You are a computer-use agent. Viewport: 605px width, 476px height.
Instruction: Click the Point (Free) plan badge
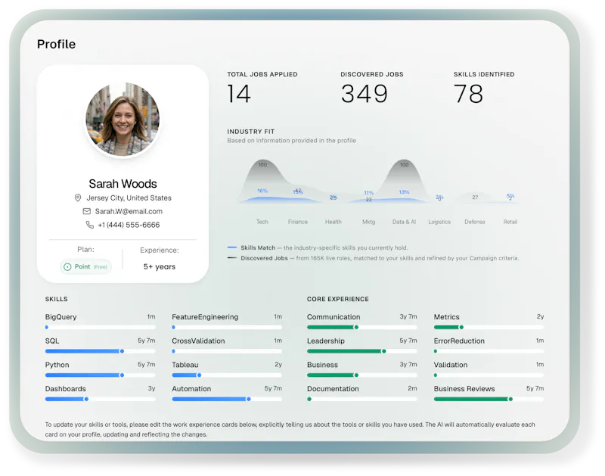(85, 267)
